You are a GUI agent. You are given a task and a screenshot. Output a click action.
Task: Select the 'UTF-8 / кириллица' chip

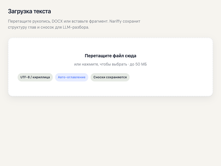(x=35, y=77)
